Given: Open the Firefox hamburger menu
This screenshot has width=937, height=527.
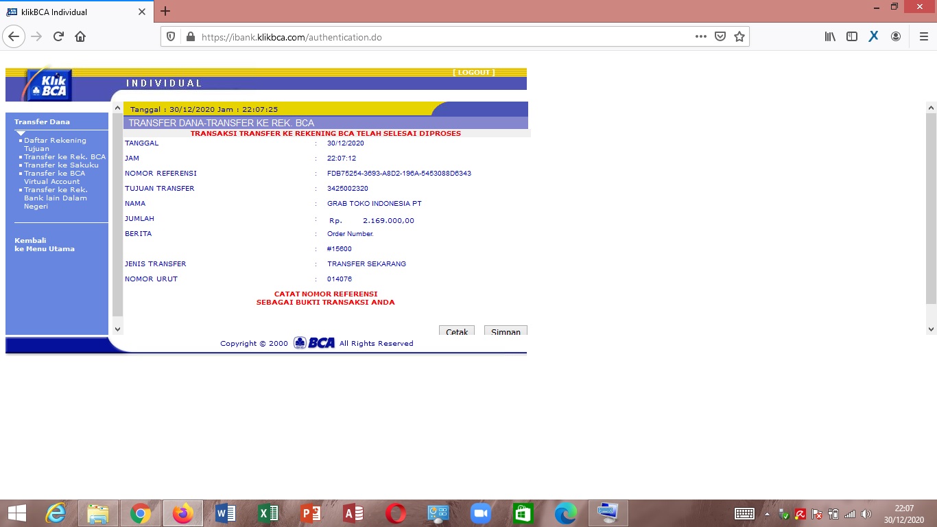Looking at the screenshot, I should coord(923,36).
